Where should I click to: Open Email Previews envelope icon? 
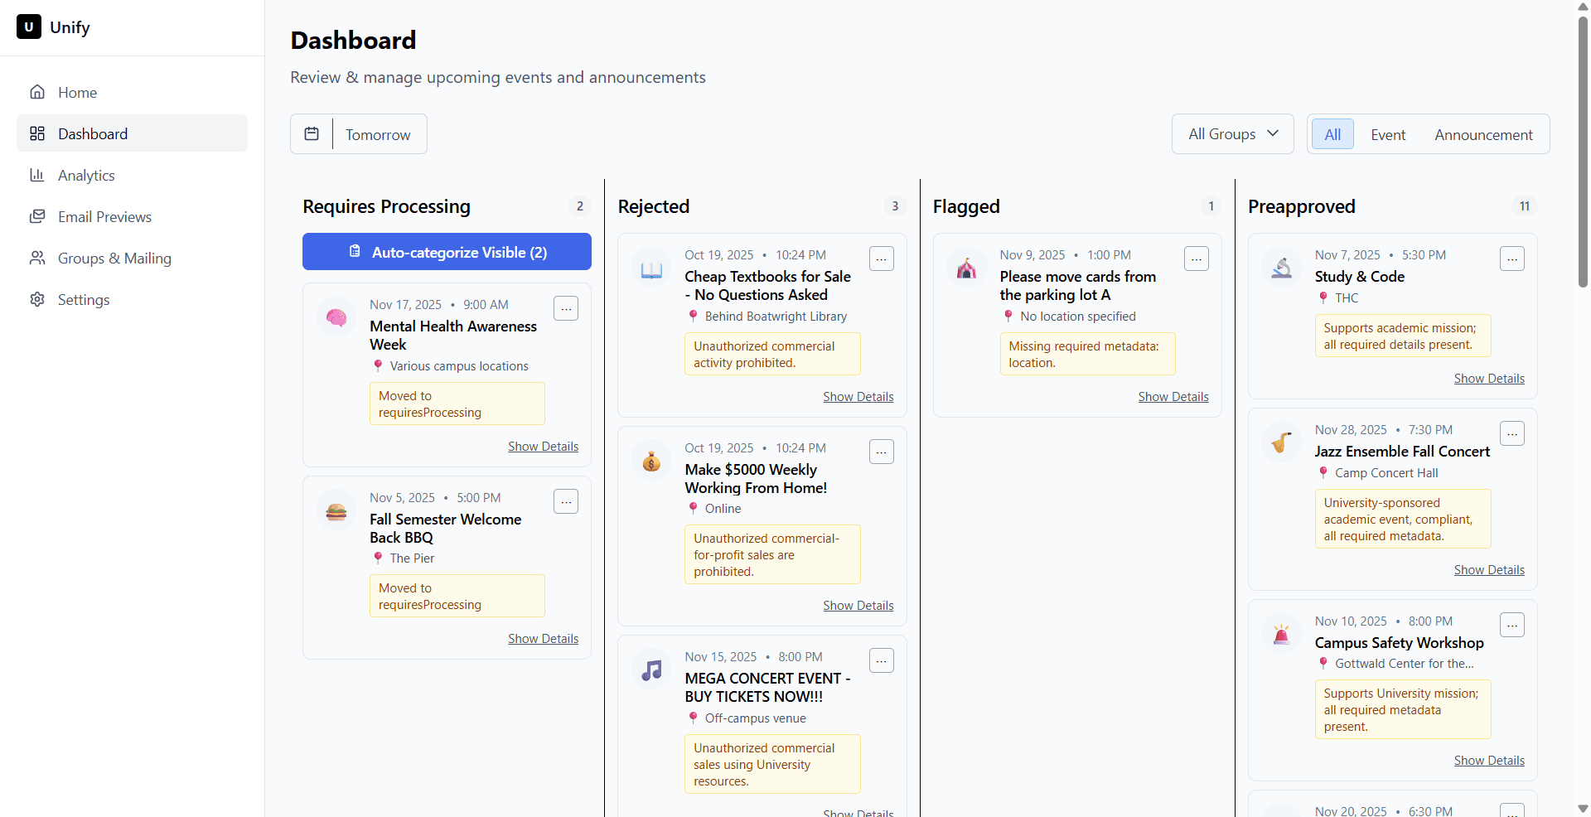pyautogui.click(x=37, y=216)
